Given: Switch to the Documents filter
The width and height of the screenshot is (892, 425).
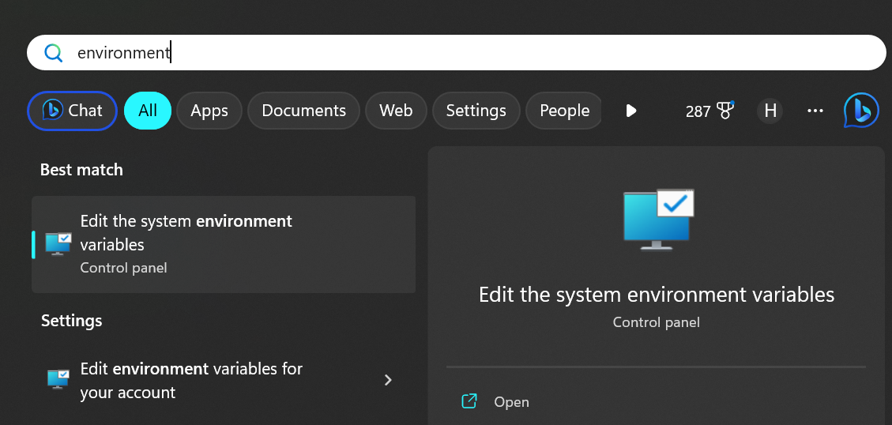Looking at the screenshot, I should coord(303,111).
